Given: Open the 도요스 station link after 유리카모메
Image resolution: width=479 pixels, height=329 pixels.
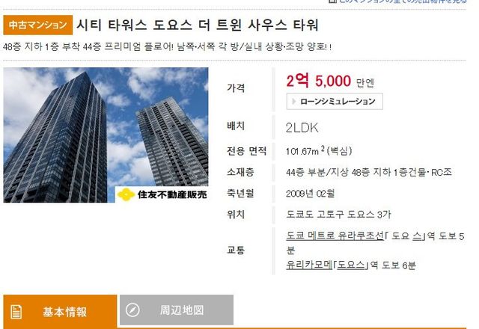Looking at the screenshot, I should (x=351, y=265).
